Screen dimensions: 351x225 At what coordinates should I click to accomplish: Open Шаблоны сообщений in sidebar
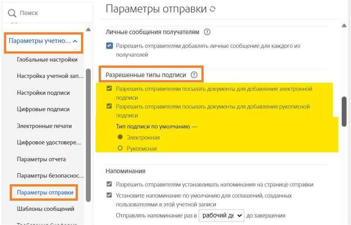[46, 209]
